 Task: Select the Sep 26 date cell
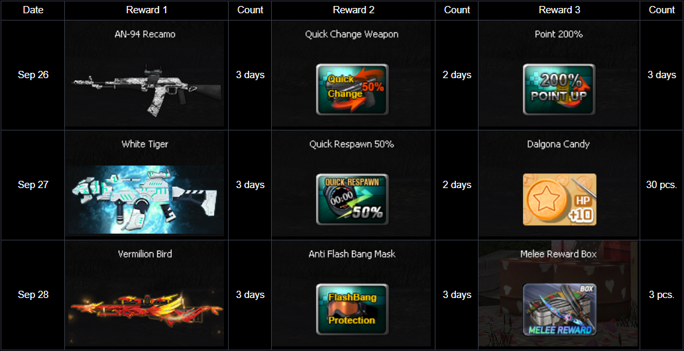pos(32,75)
